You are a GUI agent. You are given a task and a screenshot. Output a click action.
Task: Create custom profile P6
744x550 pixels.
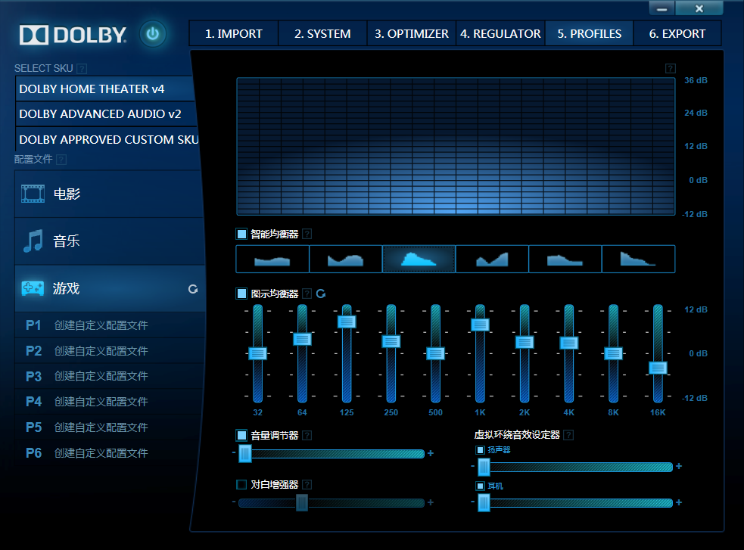point(110,453)
